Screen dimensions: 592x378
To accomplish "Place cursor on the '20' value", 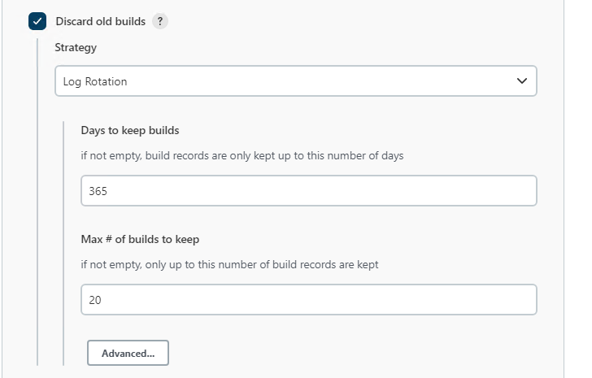I will tap(95, 299).
